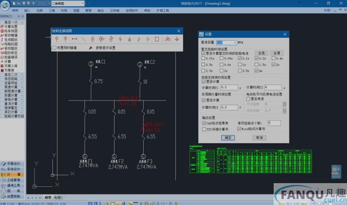Uncheck the 0.1s time checkbox
Screen dimensions: 347x205
coord(240,58)
